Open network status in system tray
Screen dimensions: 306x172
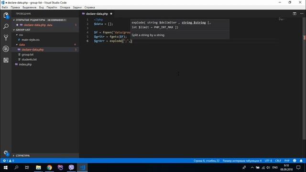(263, 168)
